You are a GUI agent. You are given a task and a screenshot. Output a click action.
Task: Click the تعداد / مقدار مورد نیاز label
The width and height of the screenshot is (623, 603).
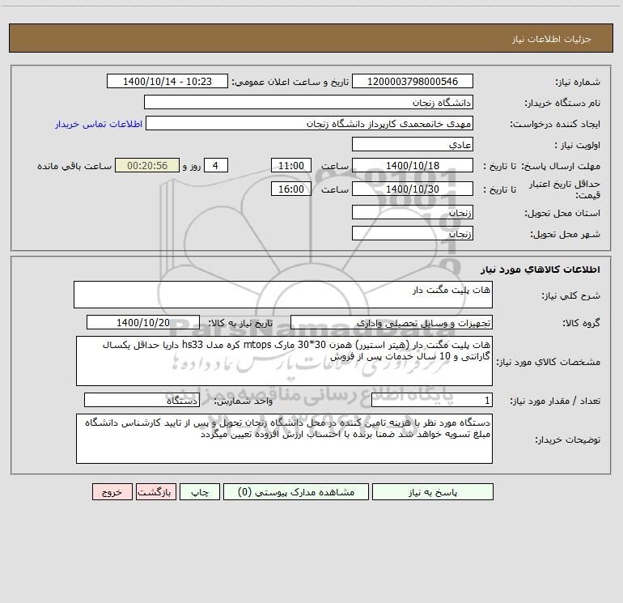555,401
